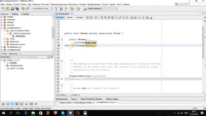Expand the Библиотеки folder node

click(5, 42)
